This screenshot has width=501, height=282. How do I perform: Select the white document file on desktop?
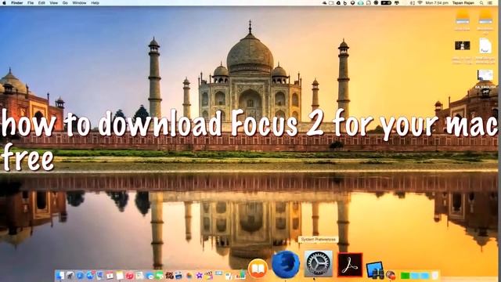pos(485,45)
